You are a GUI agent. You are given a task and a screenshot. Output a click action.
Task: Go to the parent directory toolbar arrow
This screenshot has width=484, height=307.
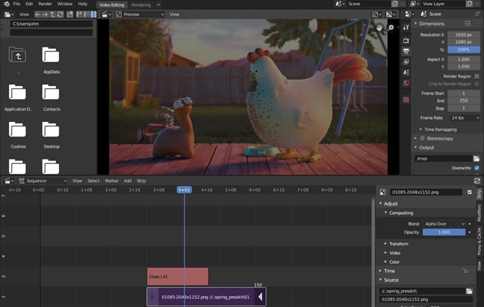coord(53,14)
